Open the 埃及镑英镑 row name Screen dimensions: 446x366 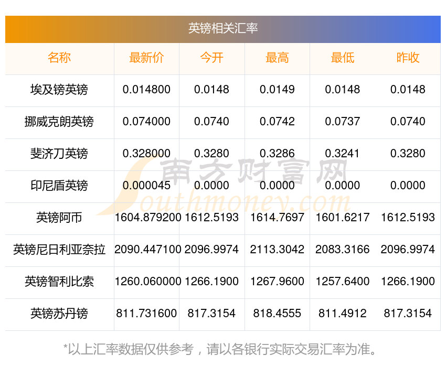pyautogui.click(x=59, y=90)
